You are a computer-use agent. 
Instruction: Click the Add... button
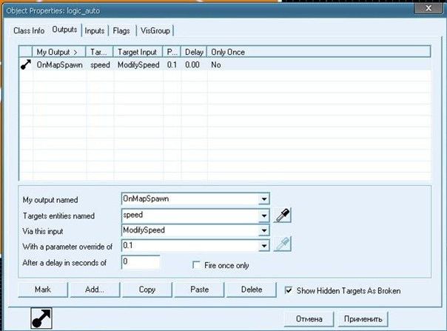click(x=95, y=290)
